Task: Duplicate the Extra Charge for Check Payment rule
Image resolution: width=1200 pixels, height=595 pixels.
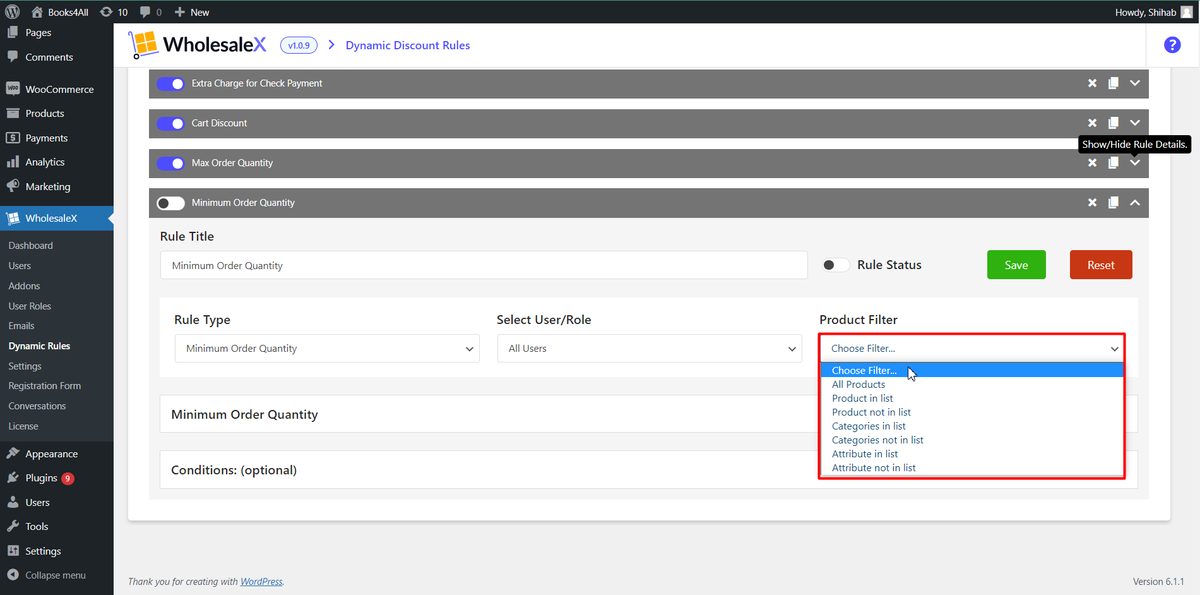Action: (x=1114, y=83)
